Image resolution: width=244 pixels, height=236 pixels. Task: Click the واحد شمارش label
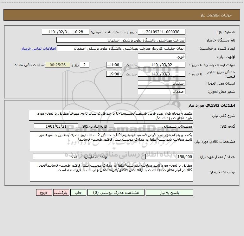95,157
